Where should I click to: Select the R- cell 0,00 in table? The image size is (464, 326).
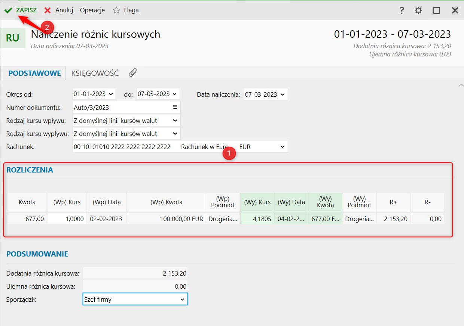click(428, 219)
